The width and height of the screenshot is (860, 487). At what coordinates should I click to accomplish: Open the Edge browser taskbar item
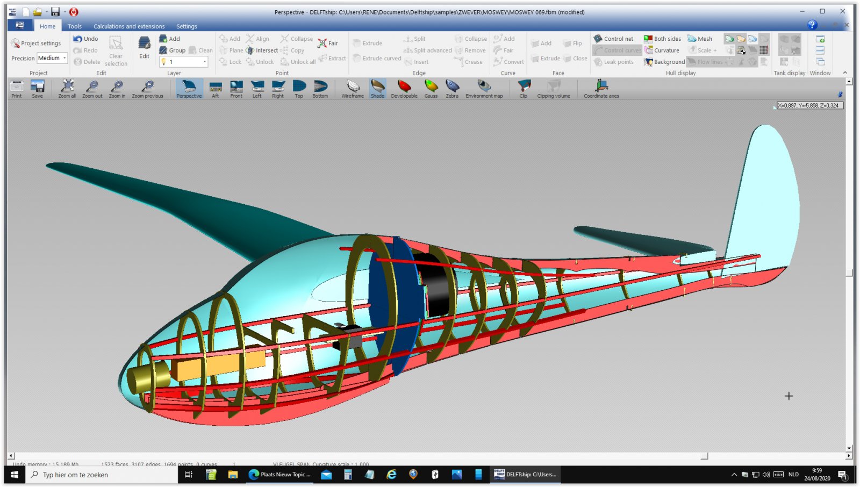[x=280, y=475]
